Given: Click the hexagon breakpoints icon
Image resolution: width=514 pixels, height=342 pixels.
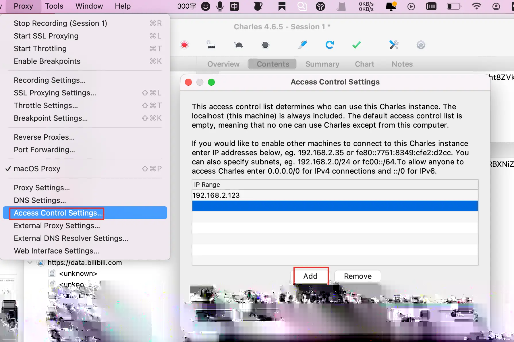Looking at the screenshot, I should [x=265, y=45].
